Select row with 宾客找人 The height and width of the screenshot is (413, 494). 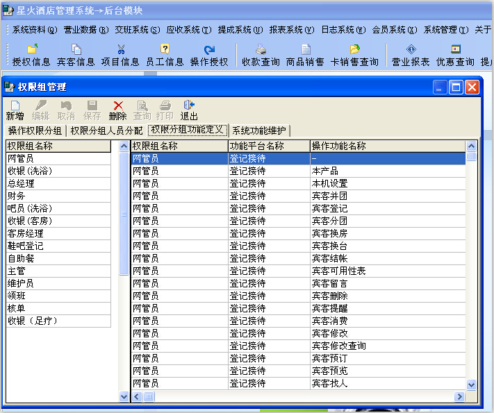[x=298, y=383]
